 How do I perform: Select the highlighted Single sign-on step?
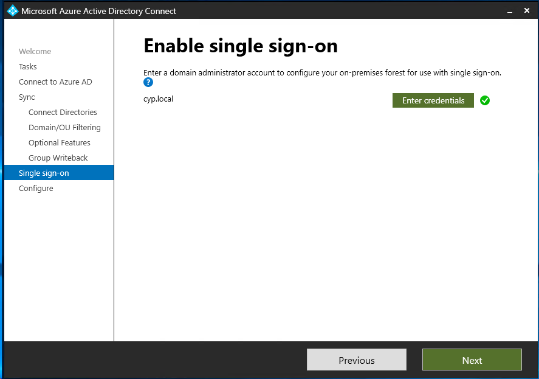click(59, 172)
